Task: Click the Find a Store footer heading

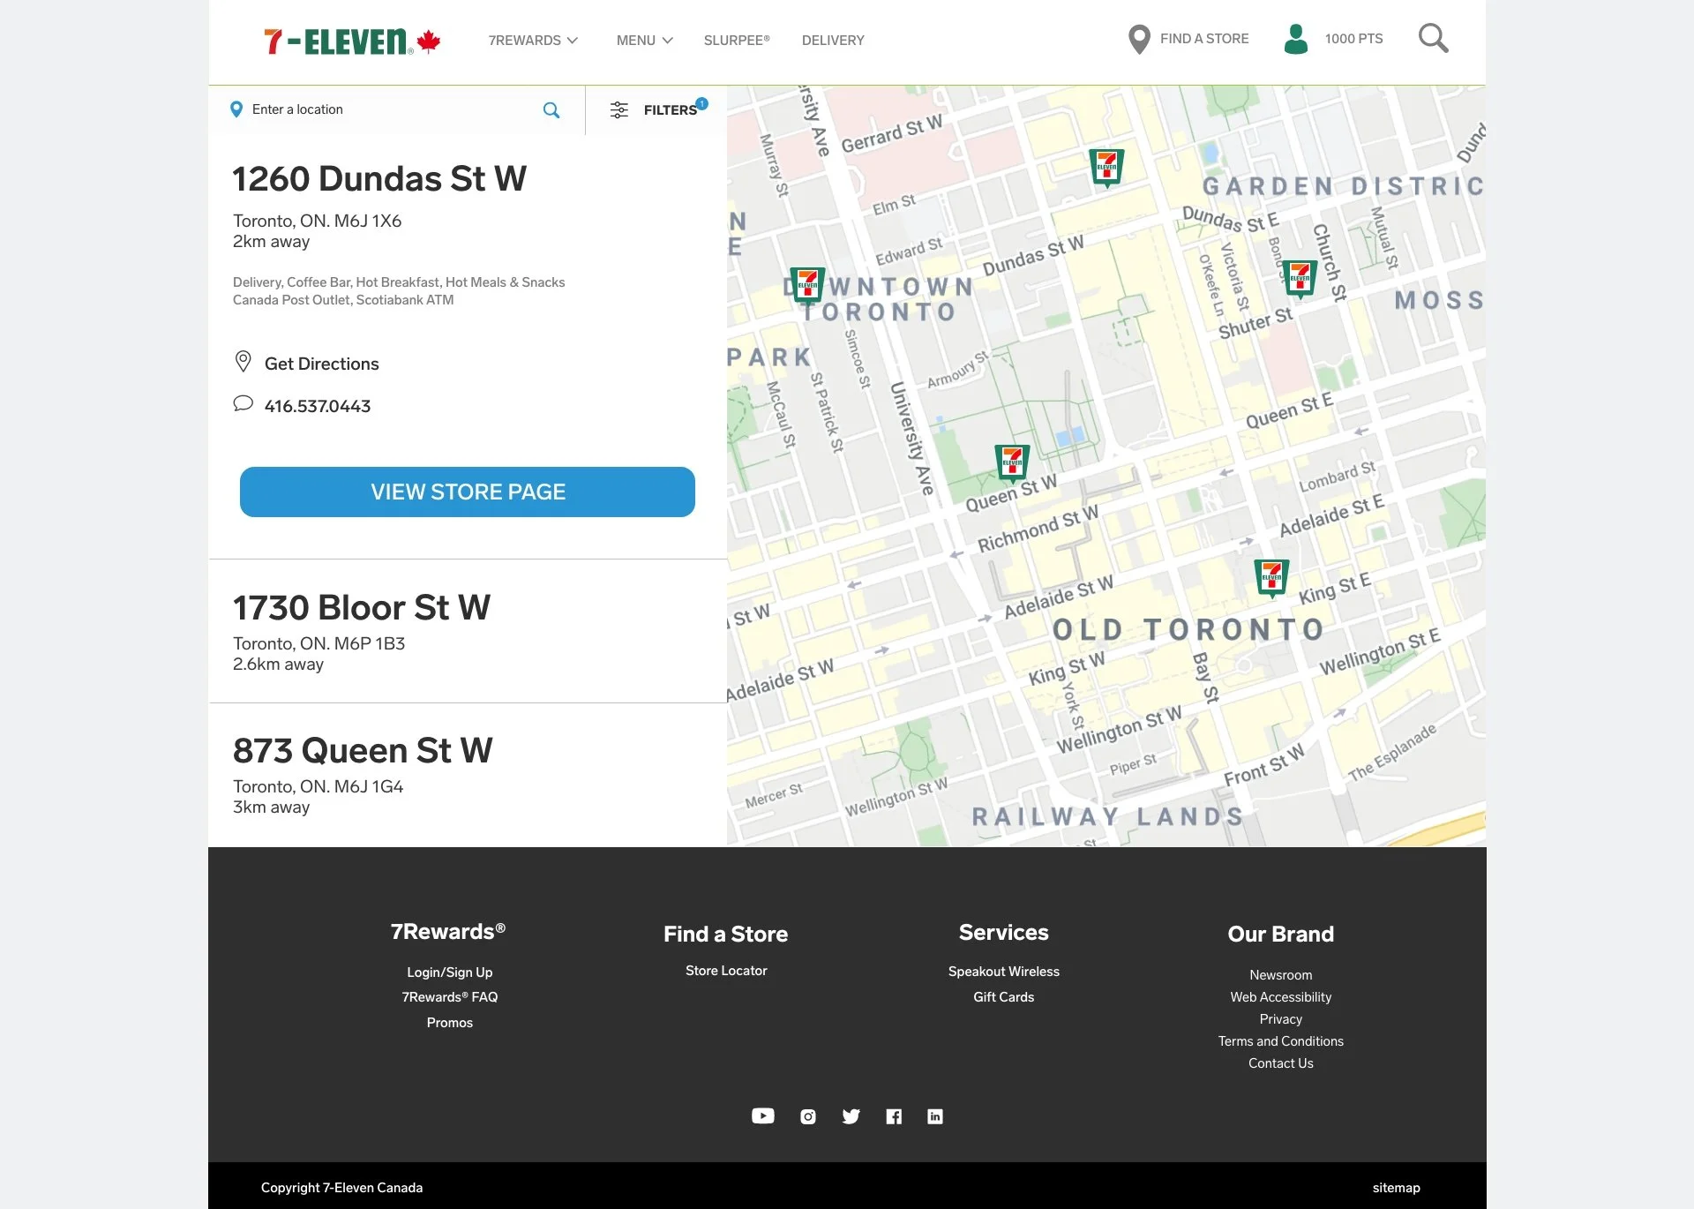Action: (726, 934)
